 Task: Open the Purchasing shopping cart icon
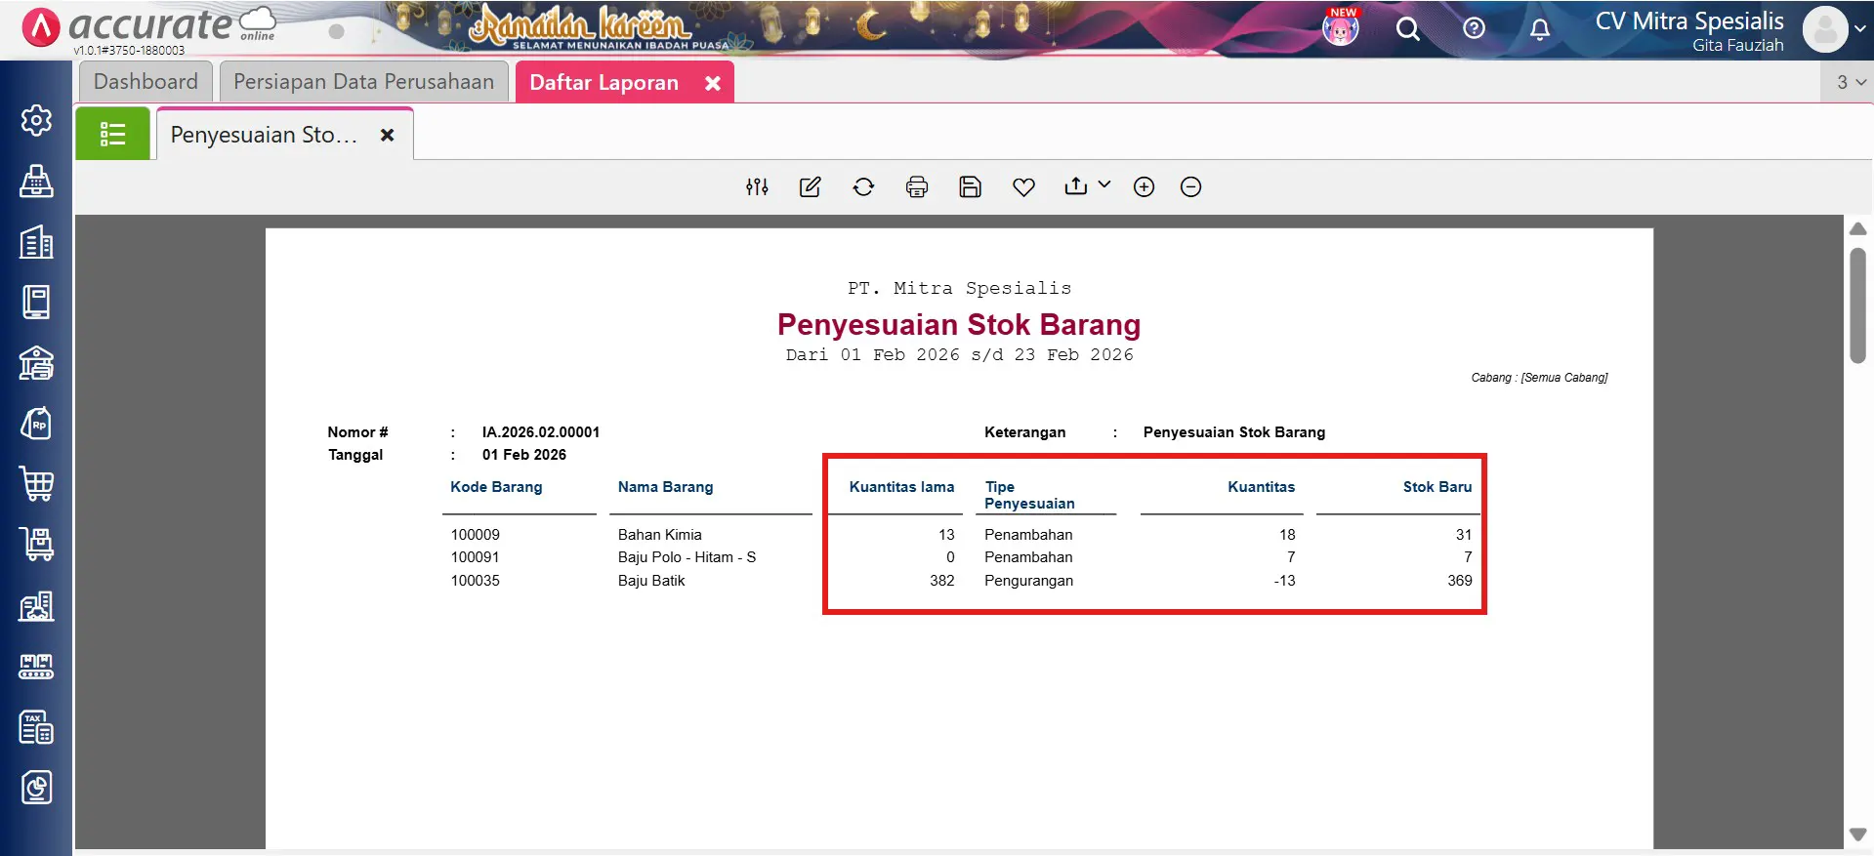pyautogui.click(x=36, y=484)
